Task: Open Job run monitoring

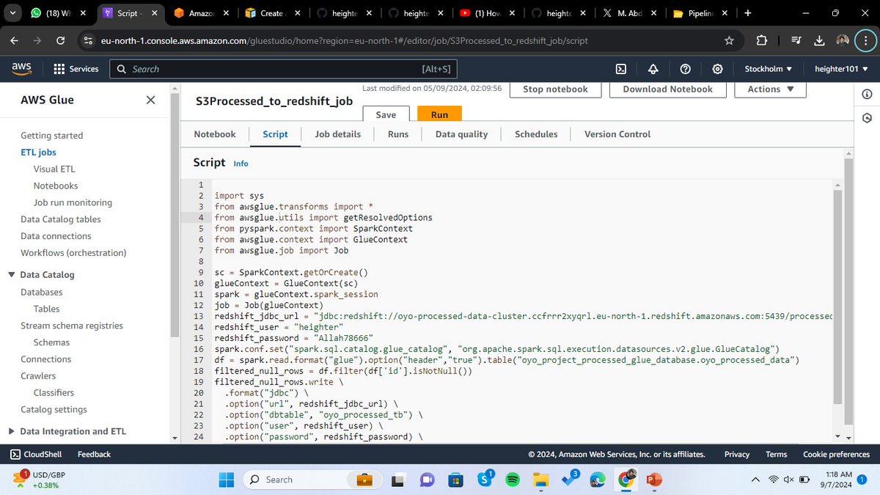Action: pyautogui.click(x=73, y=203)
